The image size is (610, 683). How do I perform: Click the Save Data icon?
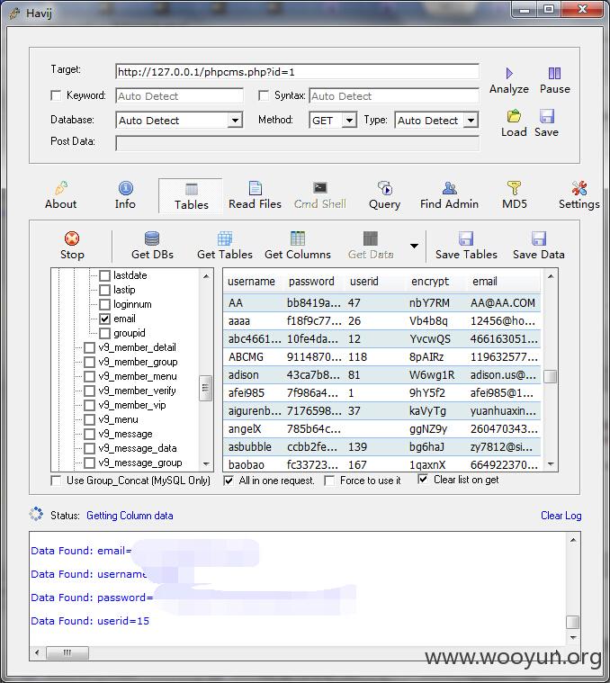pos(539,238)
